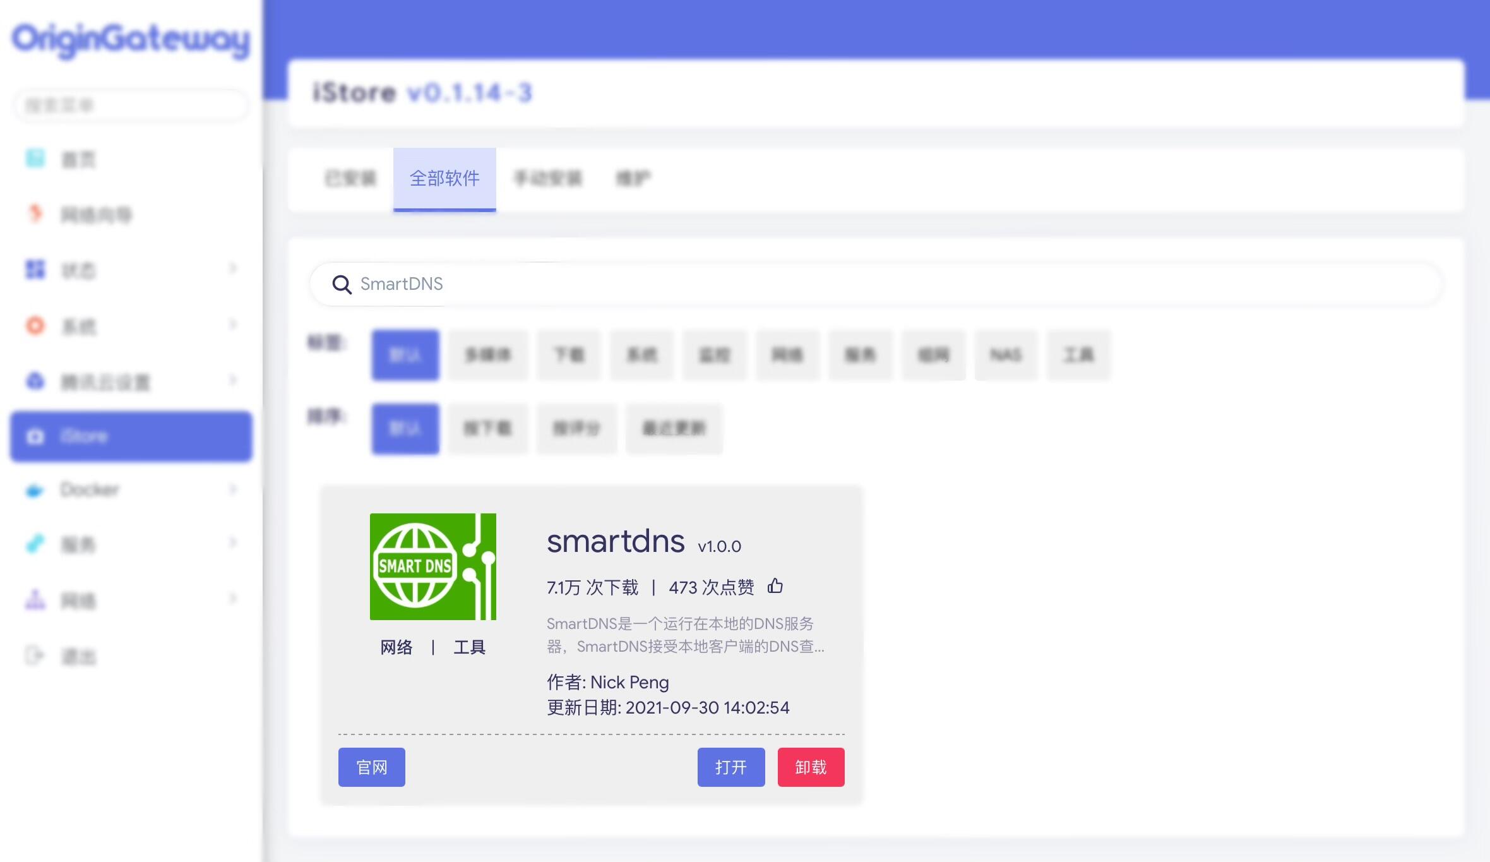The image size is (1490, 862).
Task: Click the magnifier search icon
Action: [342, 285]
